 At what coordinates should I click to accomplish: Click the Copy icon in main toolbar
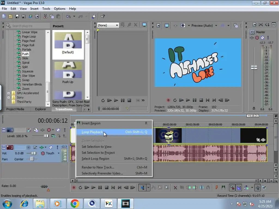(52, 16)
